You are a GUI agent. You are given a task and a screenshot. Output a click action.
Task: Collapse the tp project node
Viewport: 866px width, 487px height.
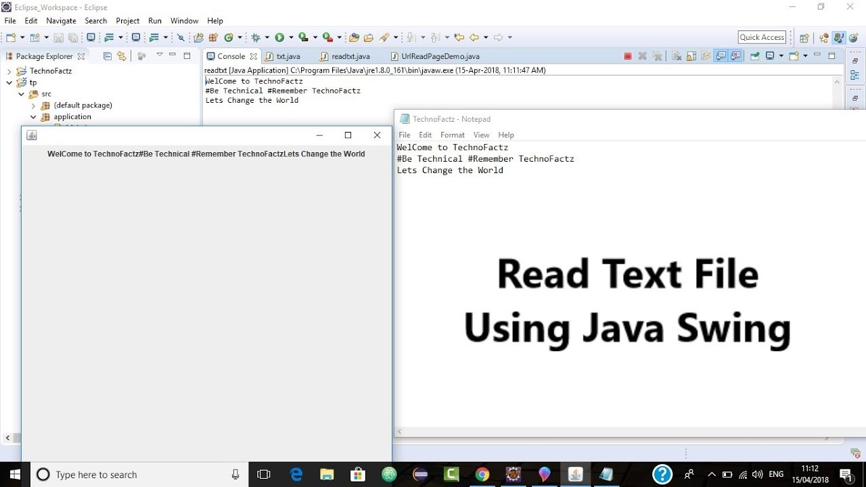(x=9, y=83)
